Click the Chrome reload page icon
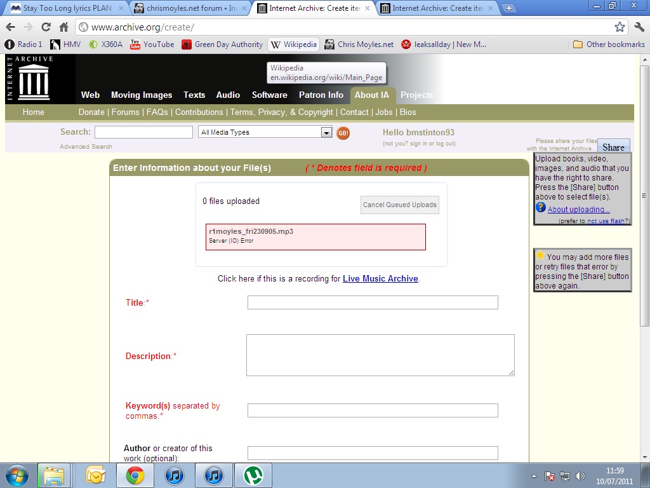 [x=46, y=27]
